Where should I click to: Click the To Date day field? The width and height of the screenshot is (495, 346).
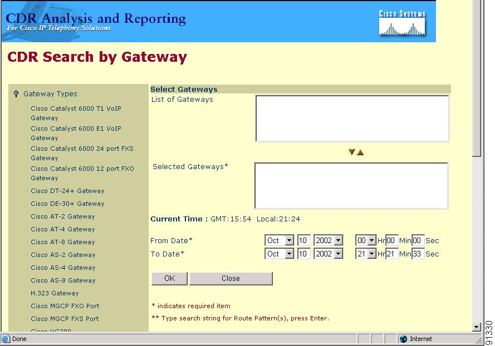tap(303, 254)
